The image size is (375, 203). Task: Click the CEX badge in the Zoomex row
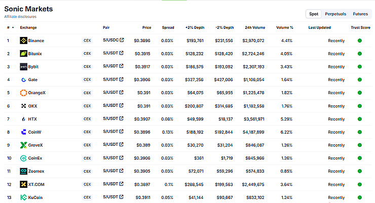(x=87, y=172)
